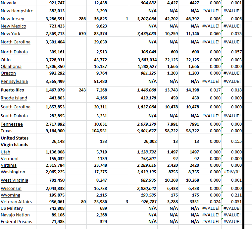
Task: Open the West Virginia link
Action: point(14,180)
